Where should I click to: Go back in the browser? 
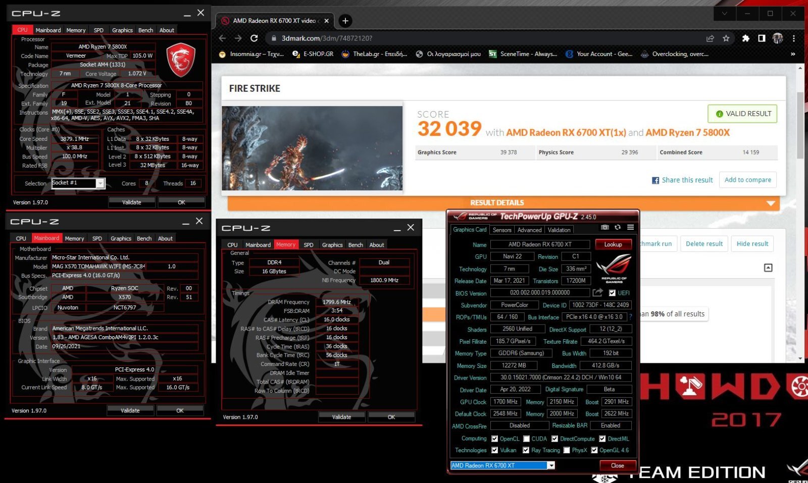pyautogui.click(x=222, y=38)
